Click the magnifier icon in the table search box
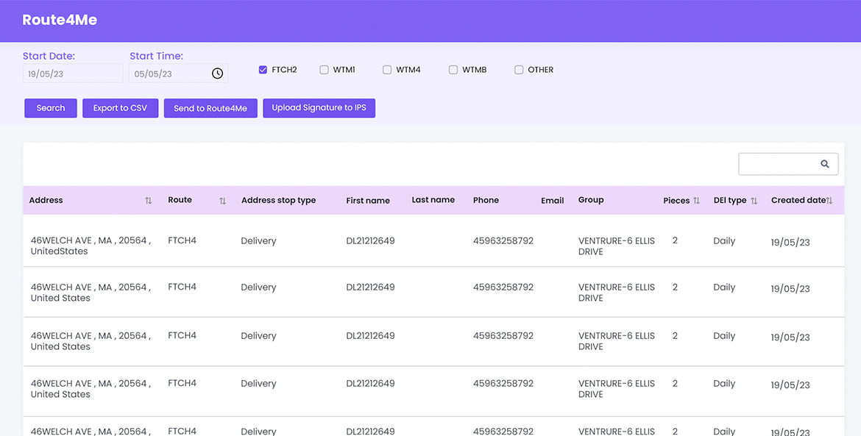Screen dimensions: 861x436 825,164
